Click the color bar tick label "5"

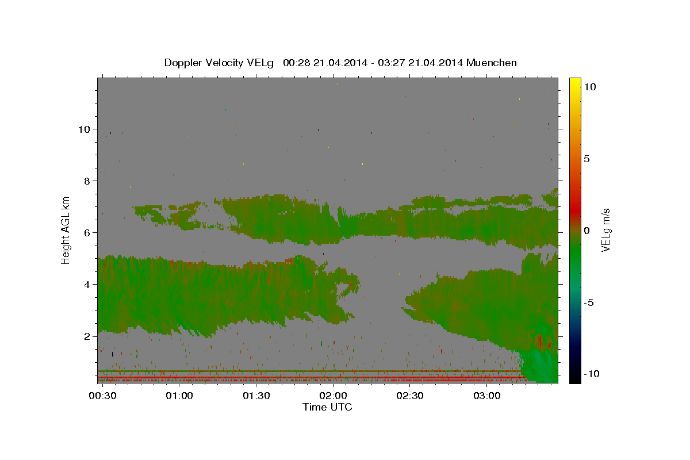586,159
